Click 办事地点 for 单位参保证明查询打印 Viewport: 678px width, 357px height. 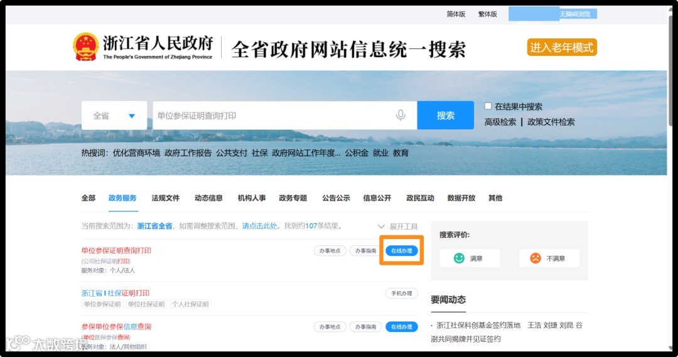(x=330, y=251)
